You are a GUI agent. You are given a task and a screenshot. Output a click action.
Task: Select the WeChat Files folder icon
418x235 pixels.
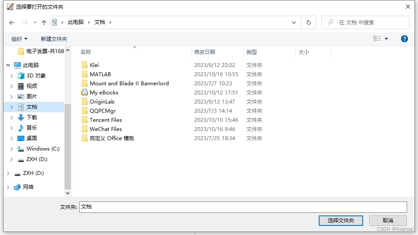[x=84, y=129]
